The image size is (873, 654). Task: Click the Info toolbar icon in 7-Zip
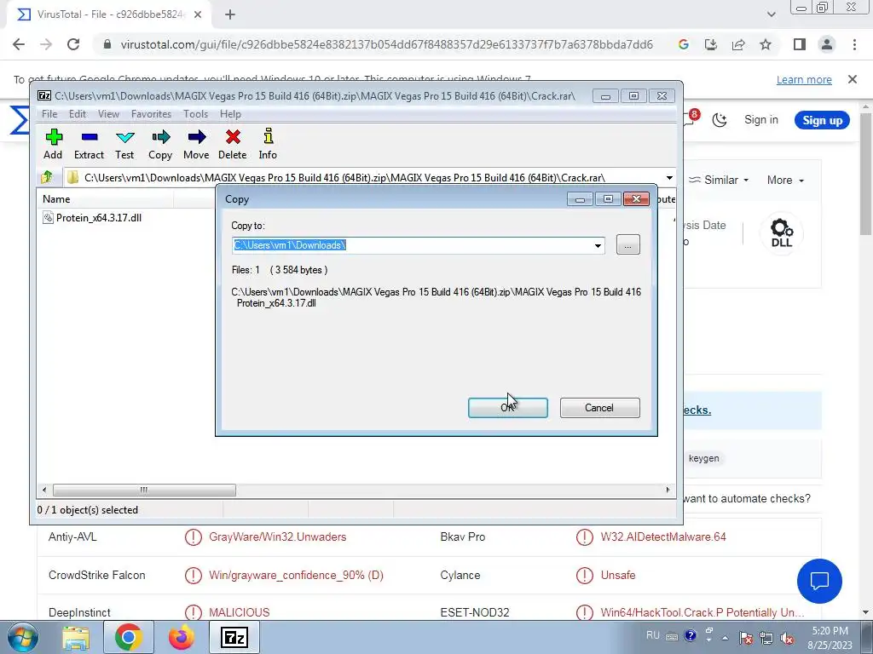pos(268,143)
